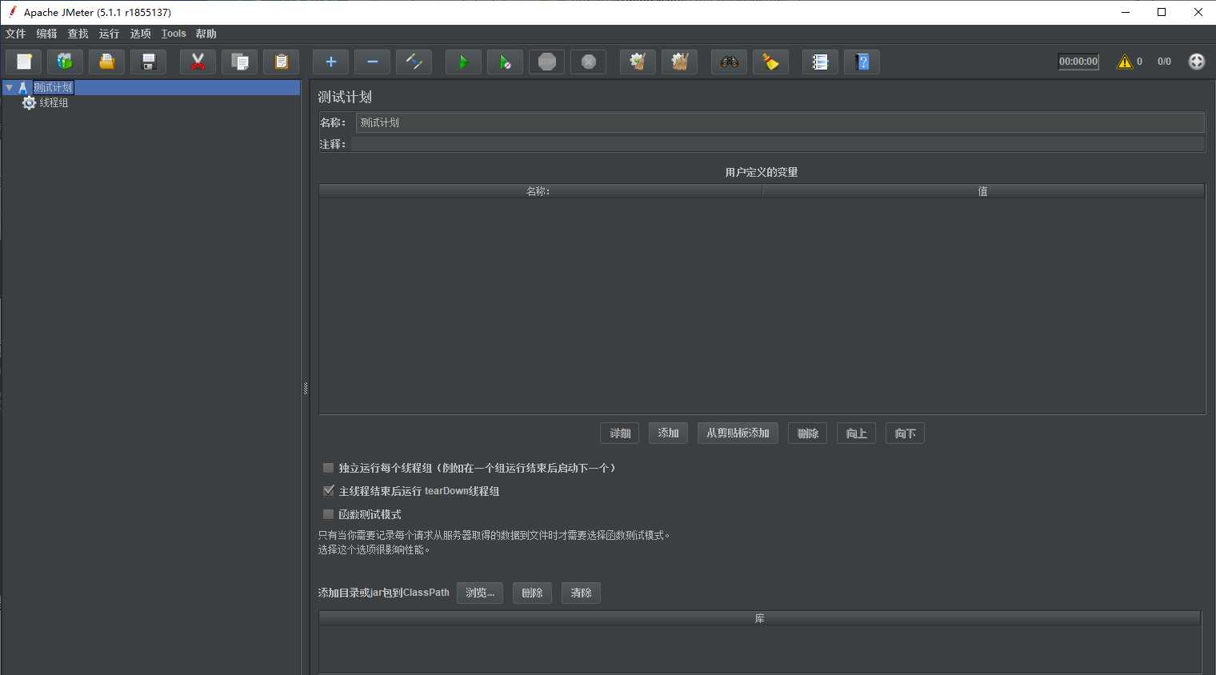Click the 库 column header

[760, 618]
